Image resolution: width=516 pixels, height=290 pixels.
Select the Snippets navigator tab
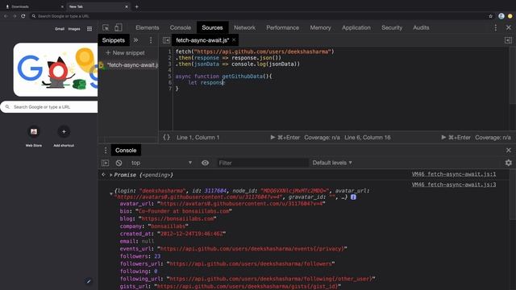(x=114, y=40)
